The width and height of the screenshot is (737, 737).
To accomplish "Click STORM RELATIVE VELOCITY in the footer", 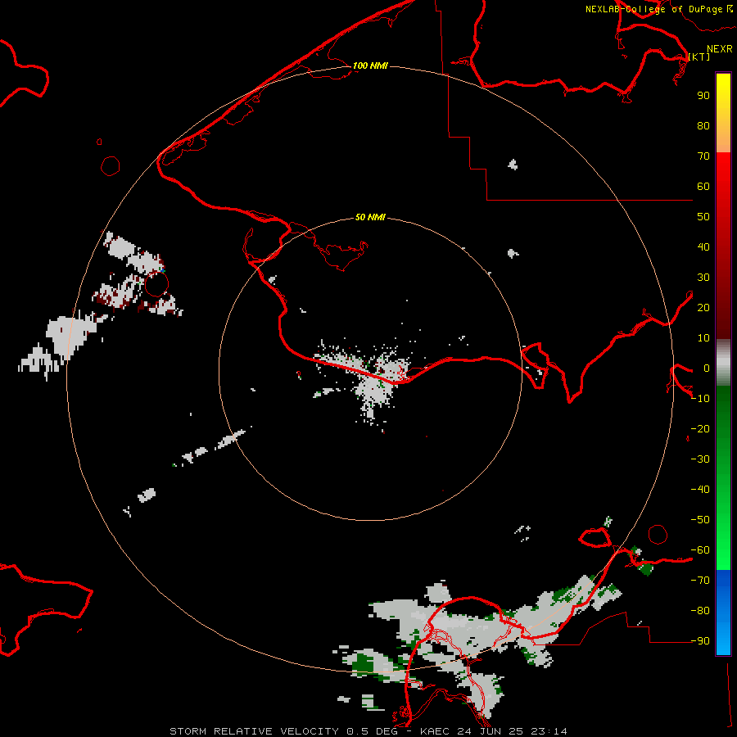I will 254,731.
